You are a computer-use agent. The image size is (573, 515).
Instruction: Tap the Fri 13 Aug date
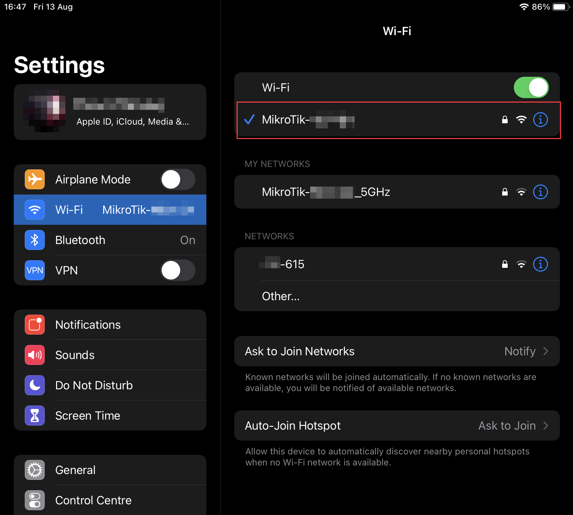pos(53,7)
